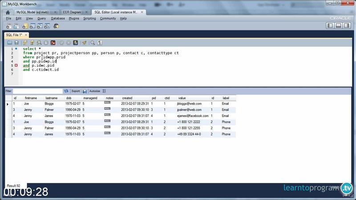
Task: Close the SQL Editor tab
Action: tap(142, 12)
